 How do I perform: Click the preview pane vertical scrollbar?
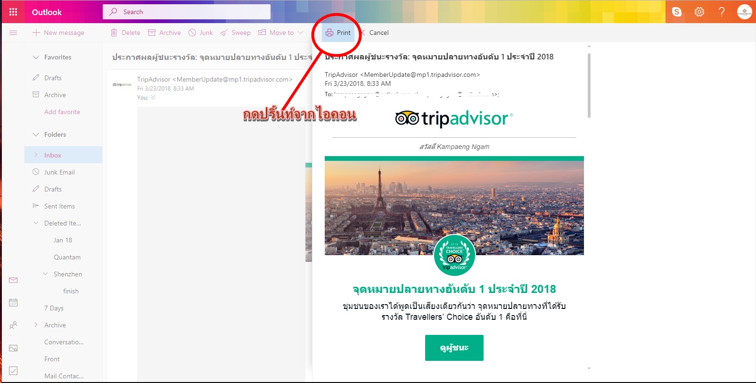pyautogui.click(x=589, y=85)
